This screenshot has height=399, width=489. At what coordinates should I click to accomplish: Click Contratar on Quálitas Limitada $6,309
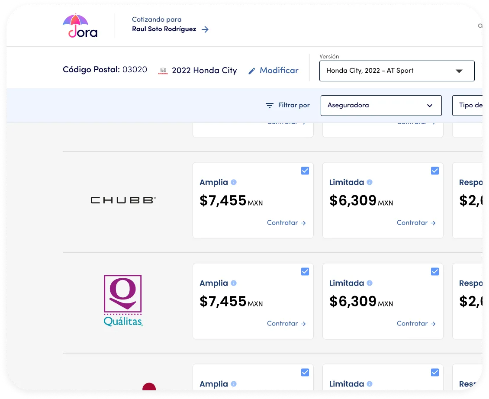point(416,324)
